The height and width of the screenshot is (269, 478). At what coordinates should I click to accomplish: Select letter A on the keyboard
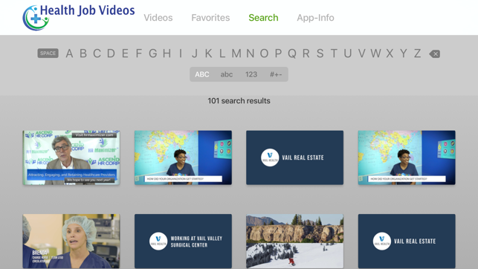69,54
